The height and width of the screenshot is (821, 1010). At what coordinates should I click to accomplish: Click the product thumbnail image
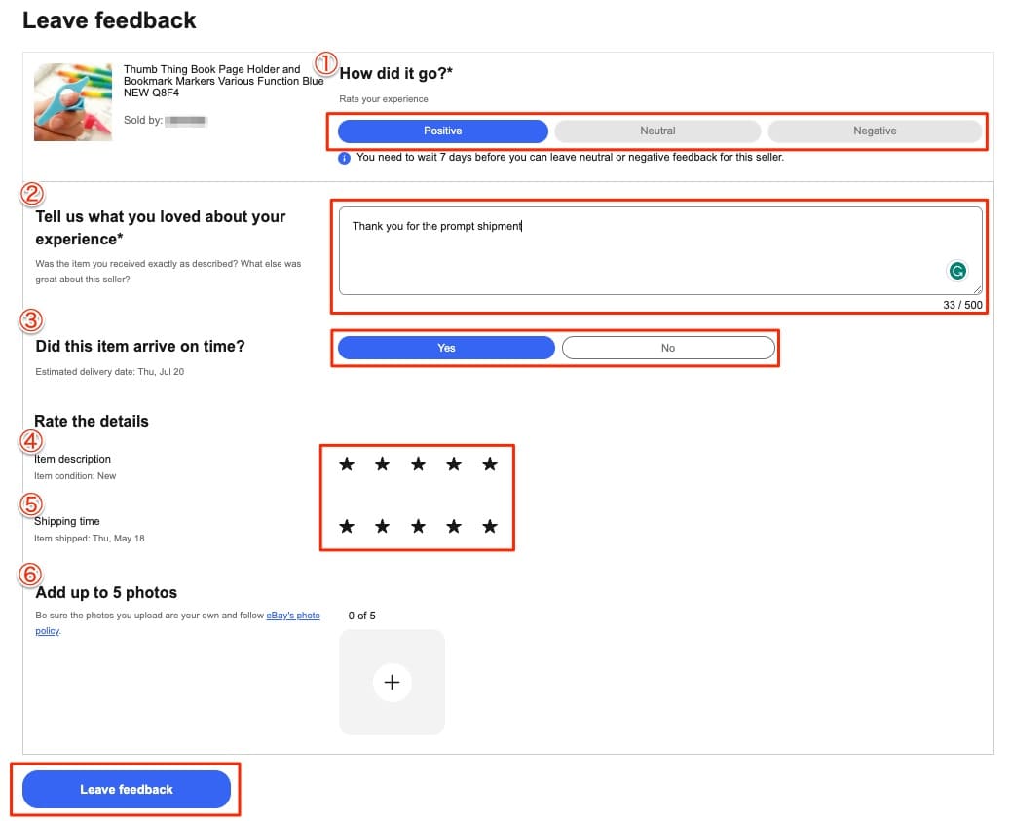click(73, 102)
